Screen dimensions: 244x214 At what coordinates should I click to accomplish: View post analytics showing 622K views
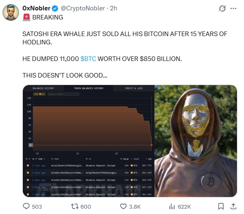point(172,207)
